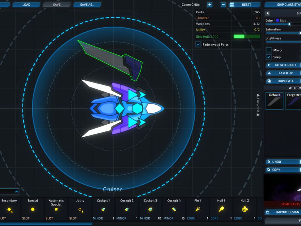Click the SOME PARTS warning text

pos(291,204)
